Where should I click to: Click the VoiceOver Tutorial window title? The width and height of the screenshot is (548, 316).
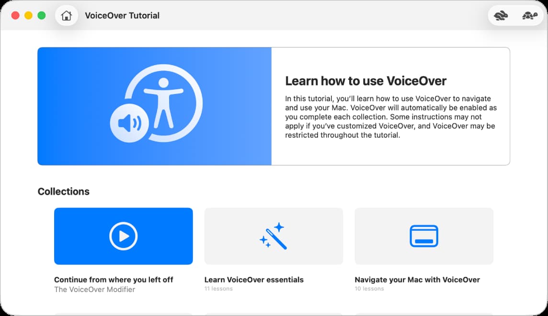121,15
